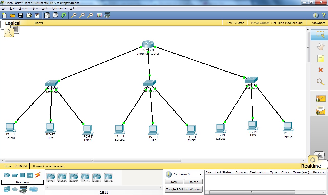Viewport: 328px width, 195px height.
Task: Choose the Add Complex PDU icon
Action: coord(321,110)
